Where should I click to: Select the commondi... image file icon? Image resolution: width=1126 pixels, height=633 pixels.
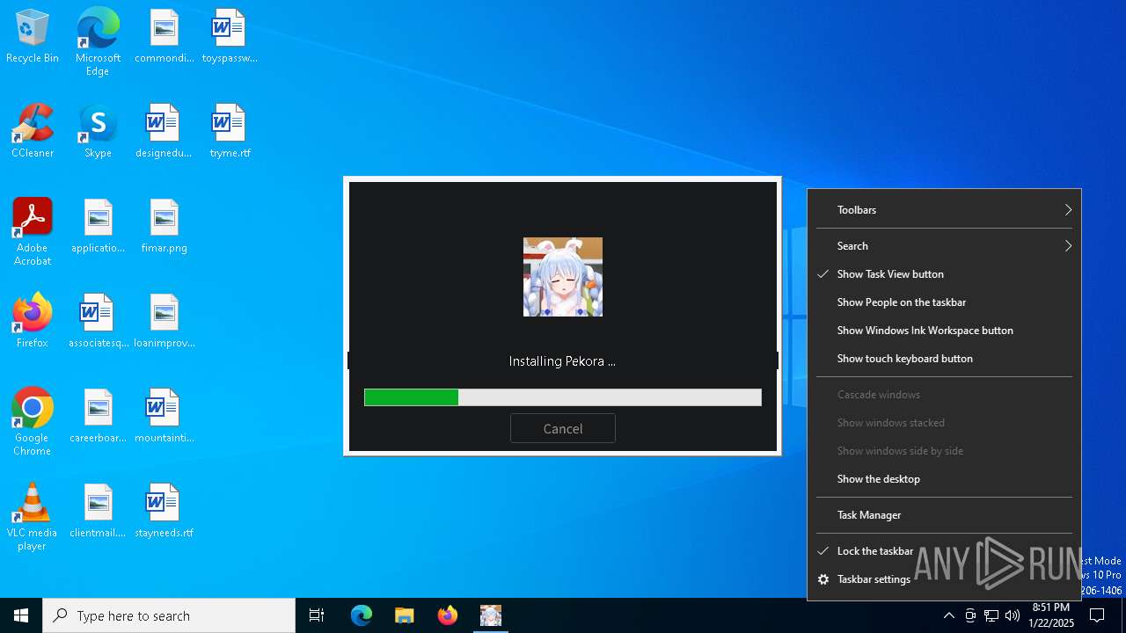pos(164,37)
